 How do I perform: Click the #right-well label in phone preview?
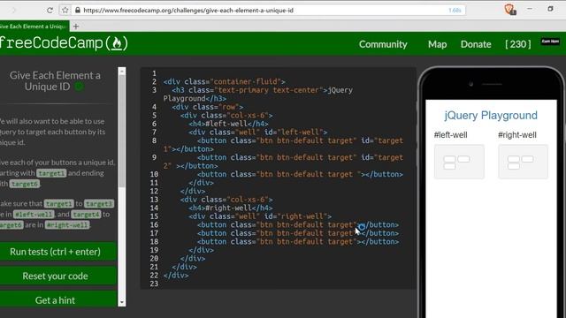516,135
